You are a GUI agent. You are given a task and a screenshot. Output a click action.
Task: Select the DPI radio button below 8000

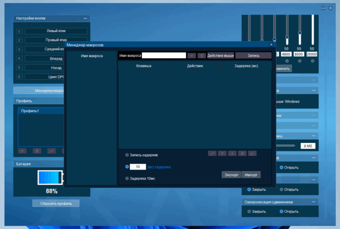tap(299, 61)
